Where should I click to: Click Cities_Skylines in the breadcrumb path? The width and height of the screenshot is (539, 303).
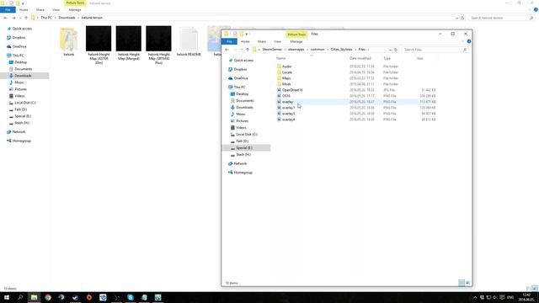(341, 50)
